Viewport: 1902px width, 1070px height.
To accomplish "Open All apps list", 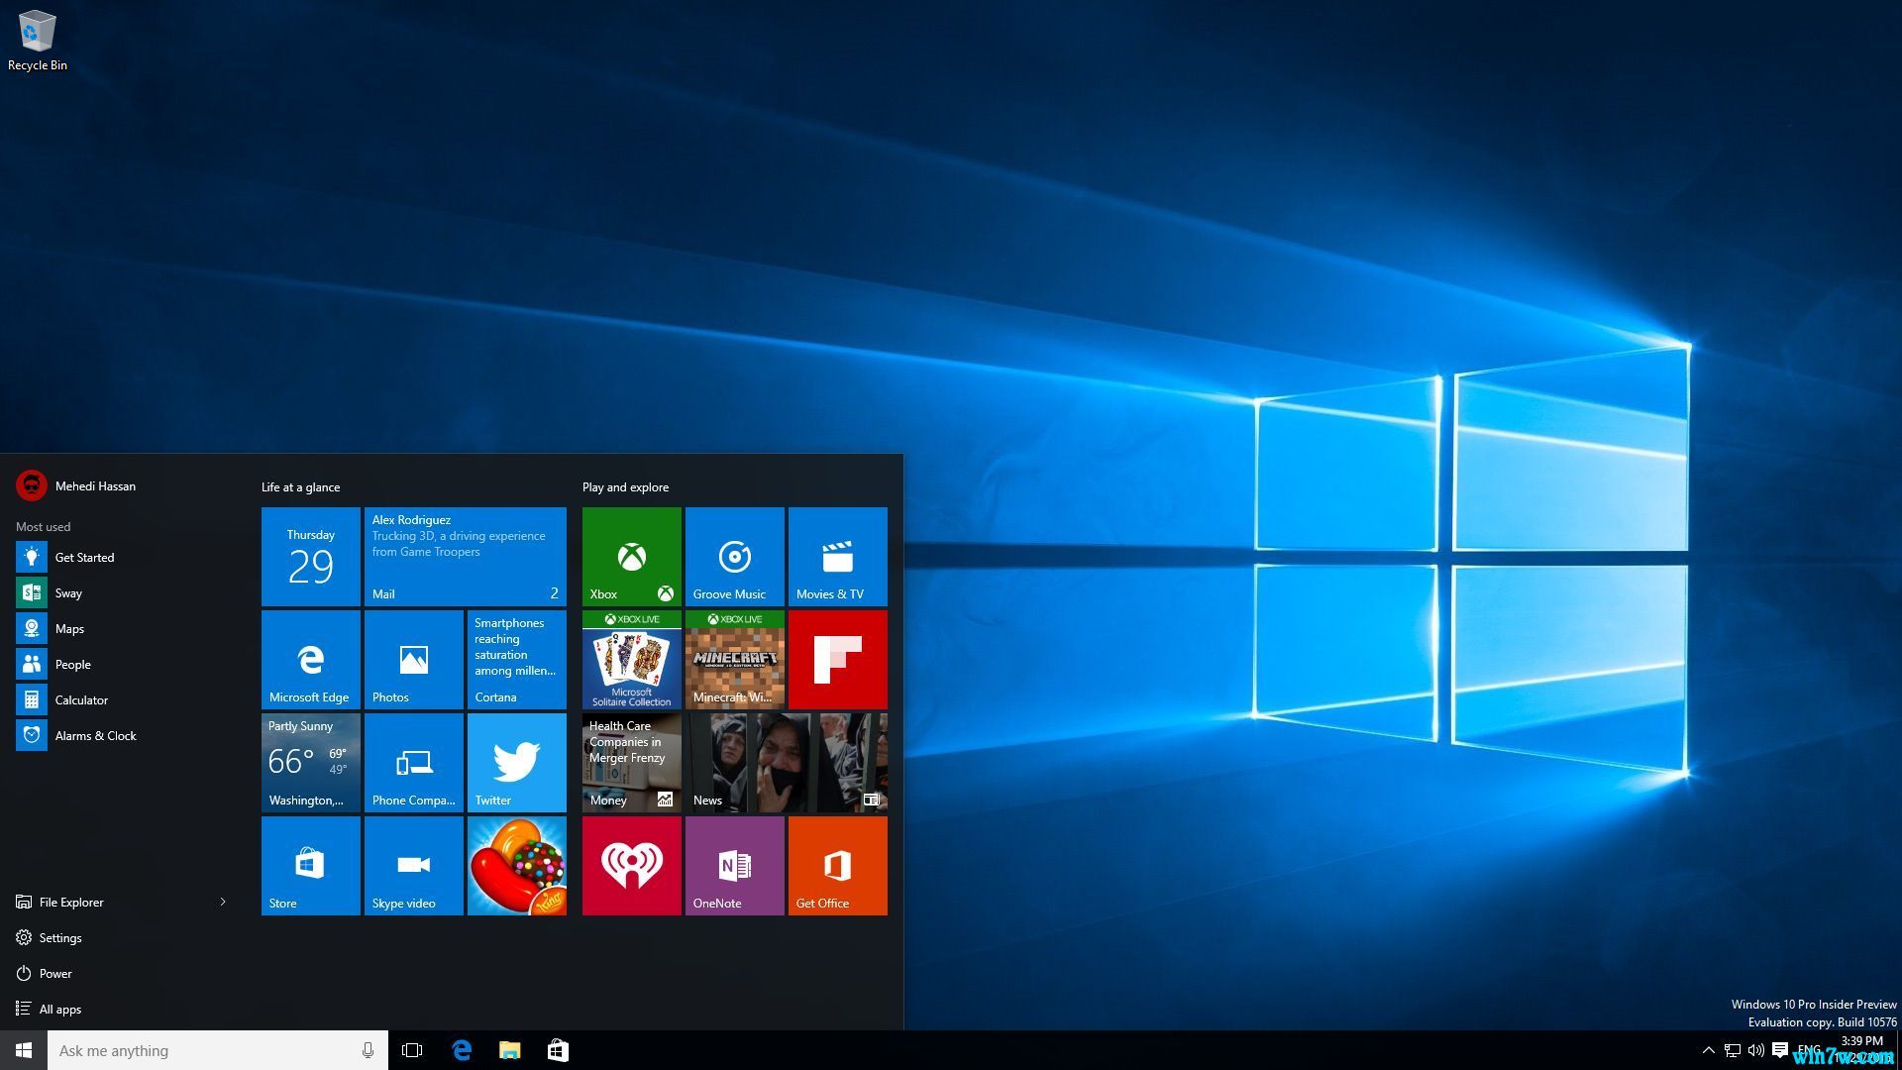I will tap(58, 1008).
